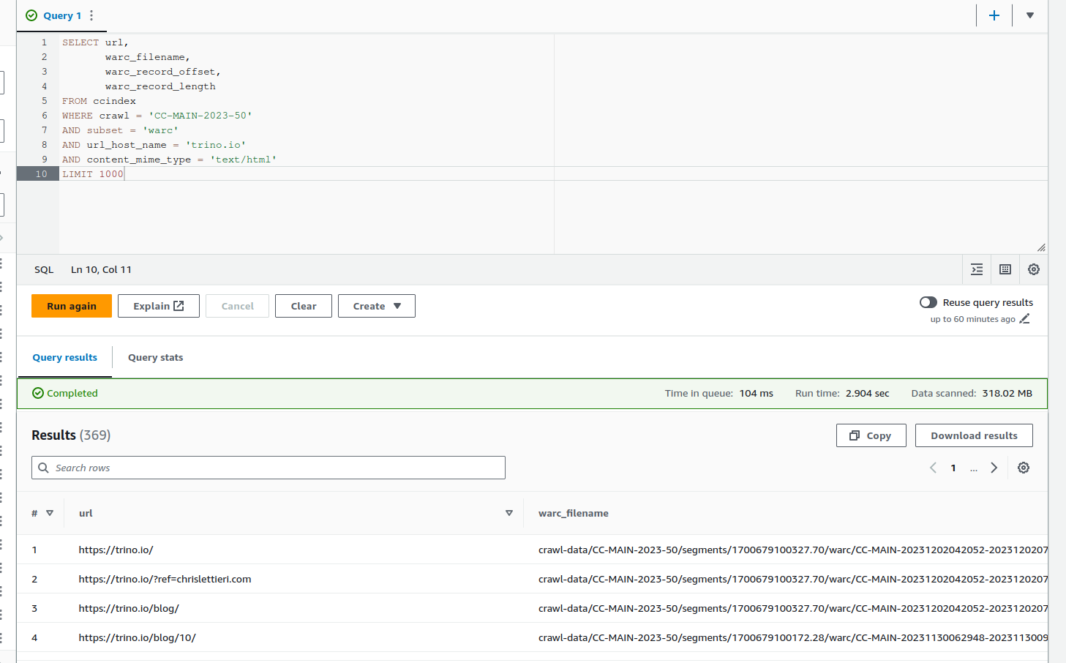The image size is (1066, 663).
Task: Add a new query tab with plus icon
Action: (994, 15)
